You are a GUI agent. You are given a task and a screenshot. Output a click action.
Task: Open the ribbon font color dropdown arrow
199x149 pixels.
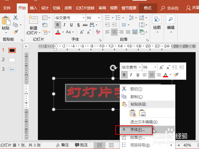tap(63, 32)
